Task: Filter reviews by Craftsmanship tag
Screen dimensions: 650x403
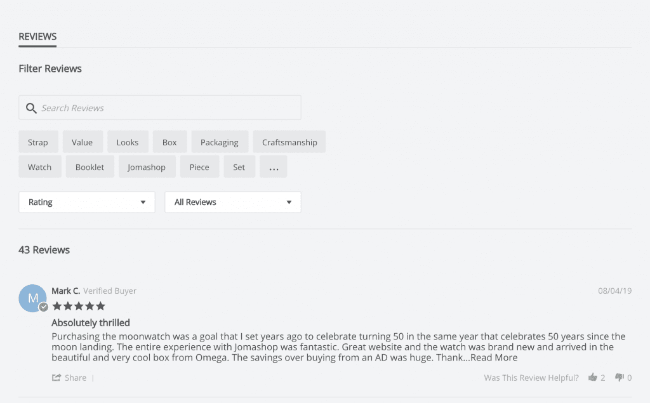Action: [289, 142]
